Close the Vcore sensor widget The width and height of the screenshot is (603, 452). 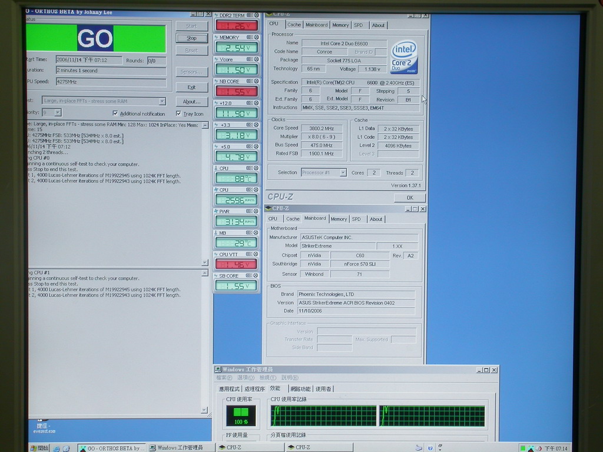pyautogui.click(x=257, y=59)
